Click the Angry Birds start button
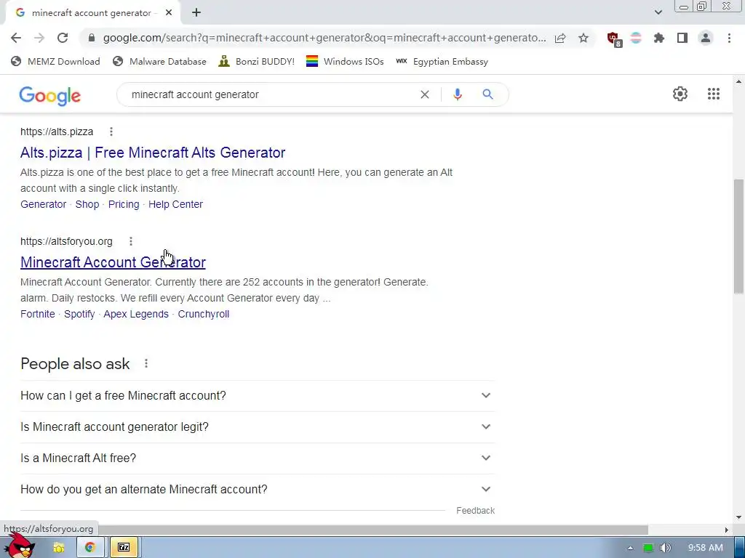 pos(19,546)
